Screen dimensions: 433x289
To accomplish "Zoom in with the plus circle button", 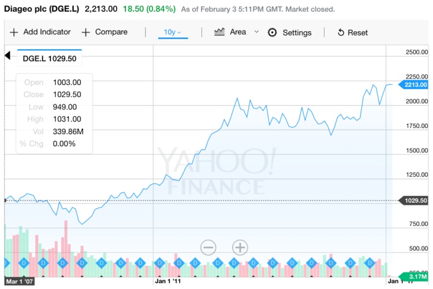I will [x=240, y=247].
